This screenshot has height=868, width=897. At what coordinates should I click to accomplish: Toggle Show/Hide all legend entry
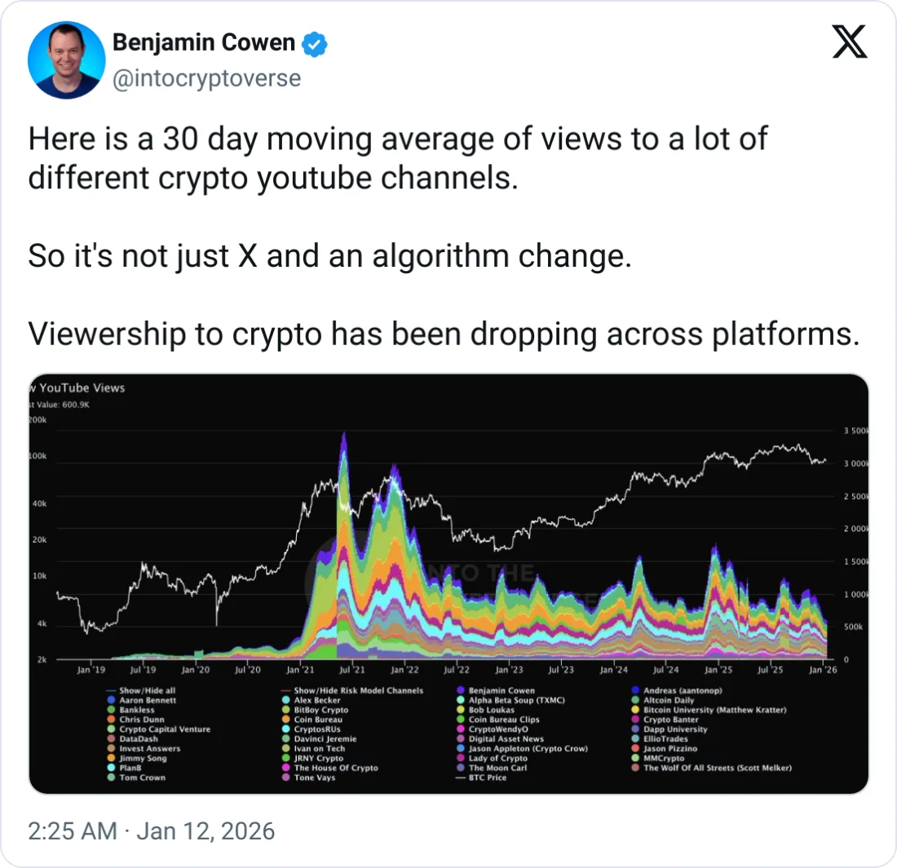click(x=146, y=690)
